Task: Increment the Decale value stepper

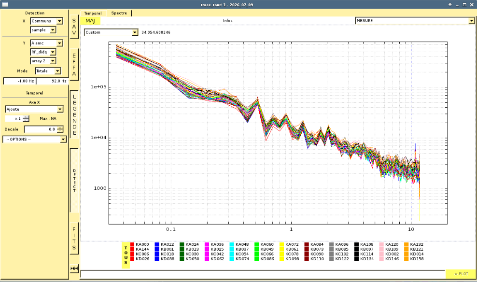Action: point(60,127)
